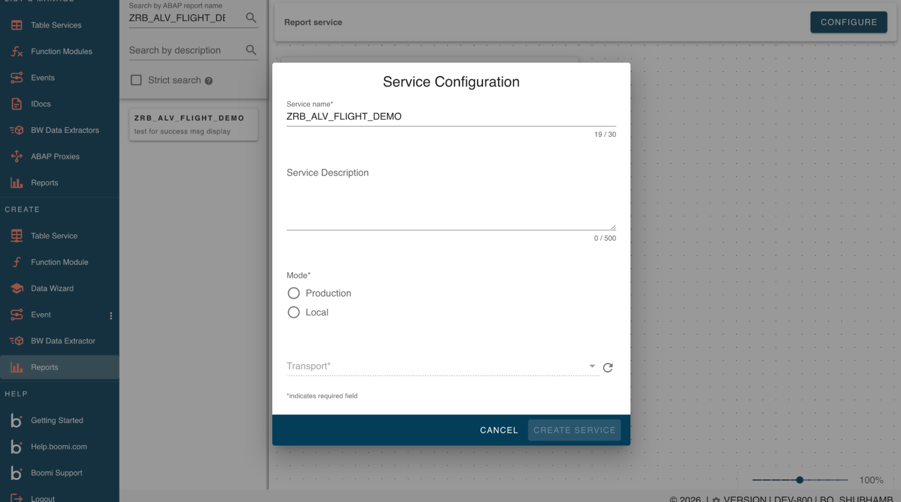Open the Event three-dot options menu

(x=111, y=315)
